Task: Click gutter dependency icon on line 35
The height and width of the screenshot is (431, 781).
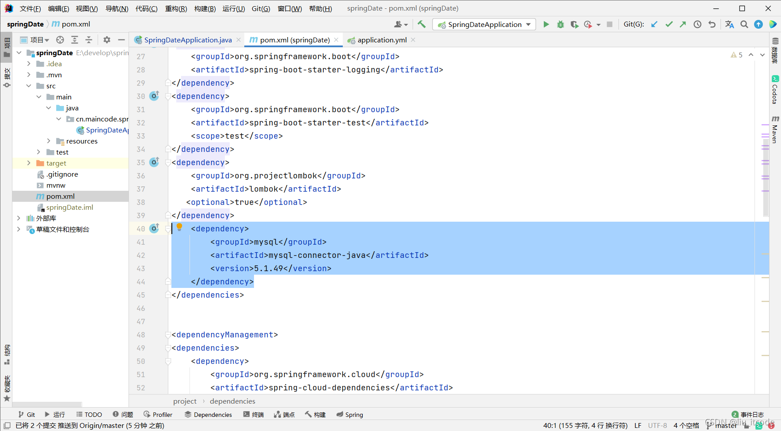Action: coord(154,162)
